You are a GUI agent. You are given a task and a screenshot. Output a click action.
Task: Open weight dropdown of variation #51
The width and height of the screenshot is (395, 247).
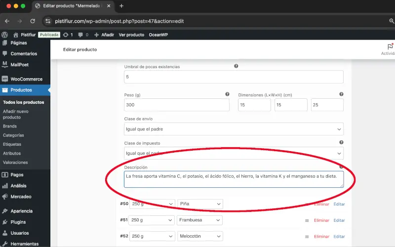coord(152,220)
